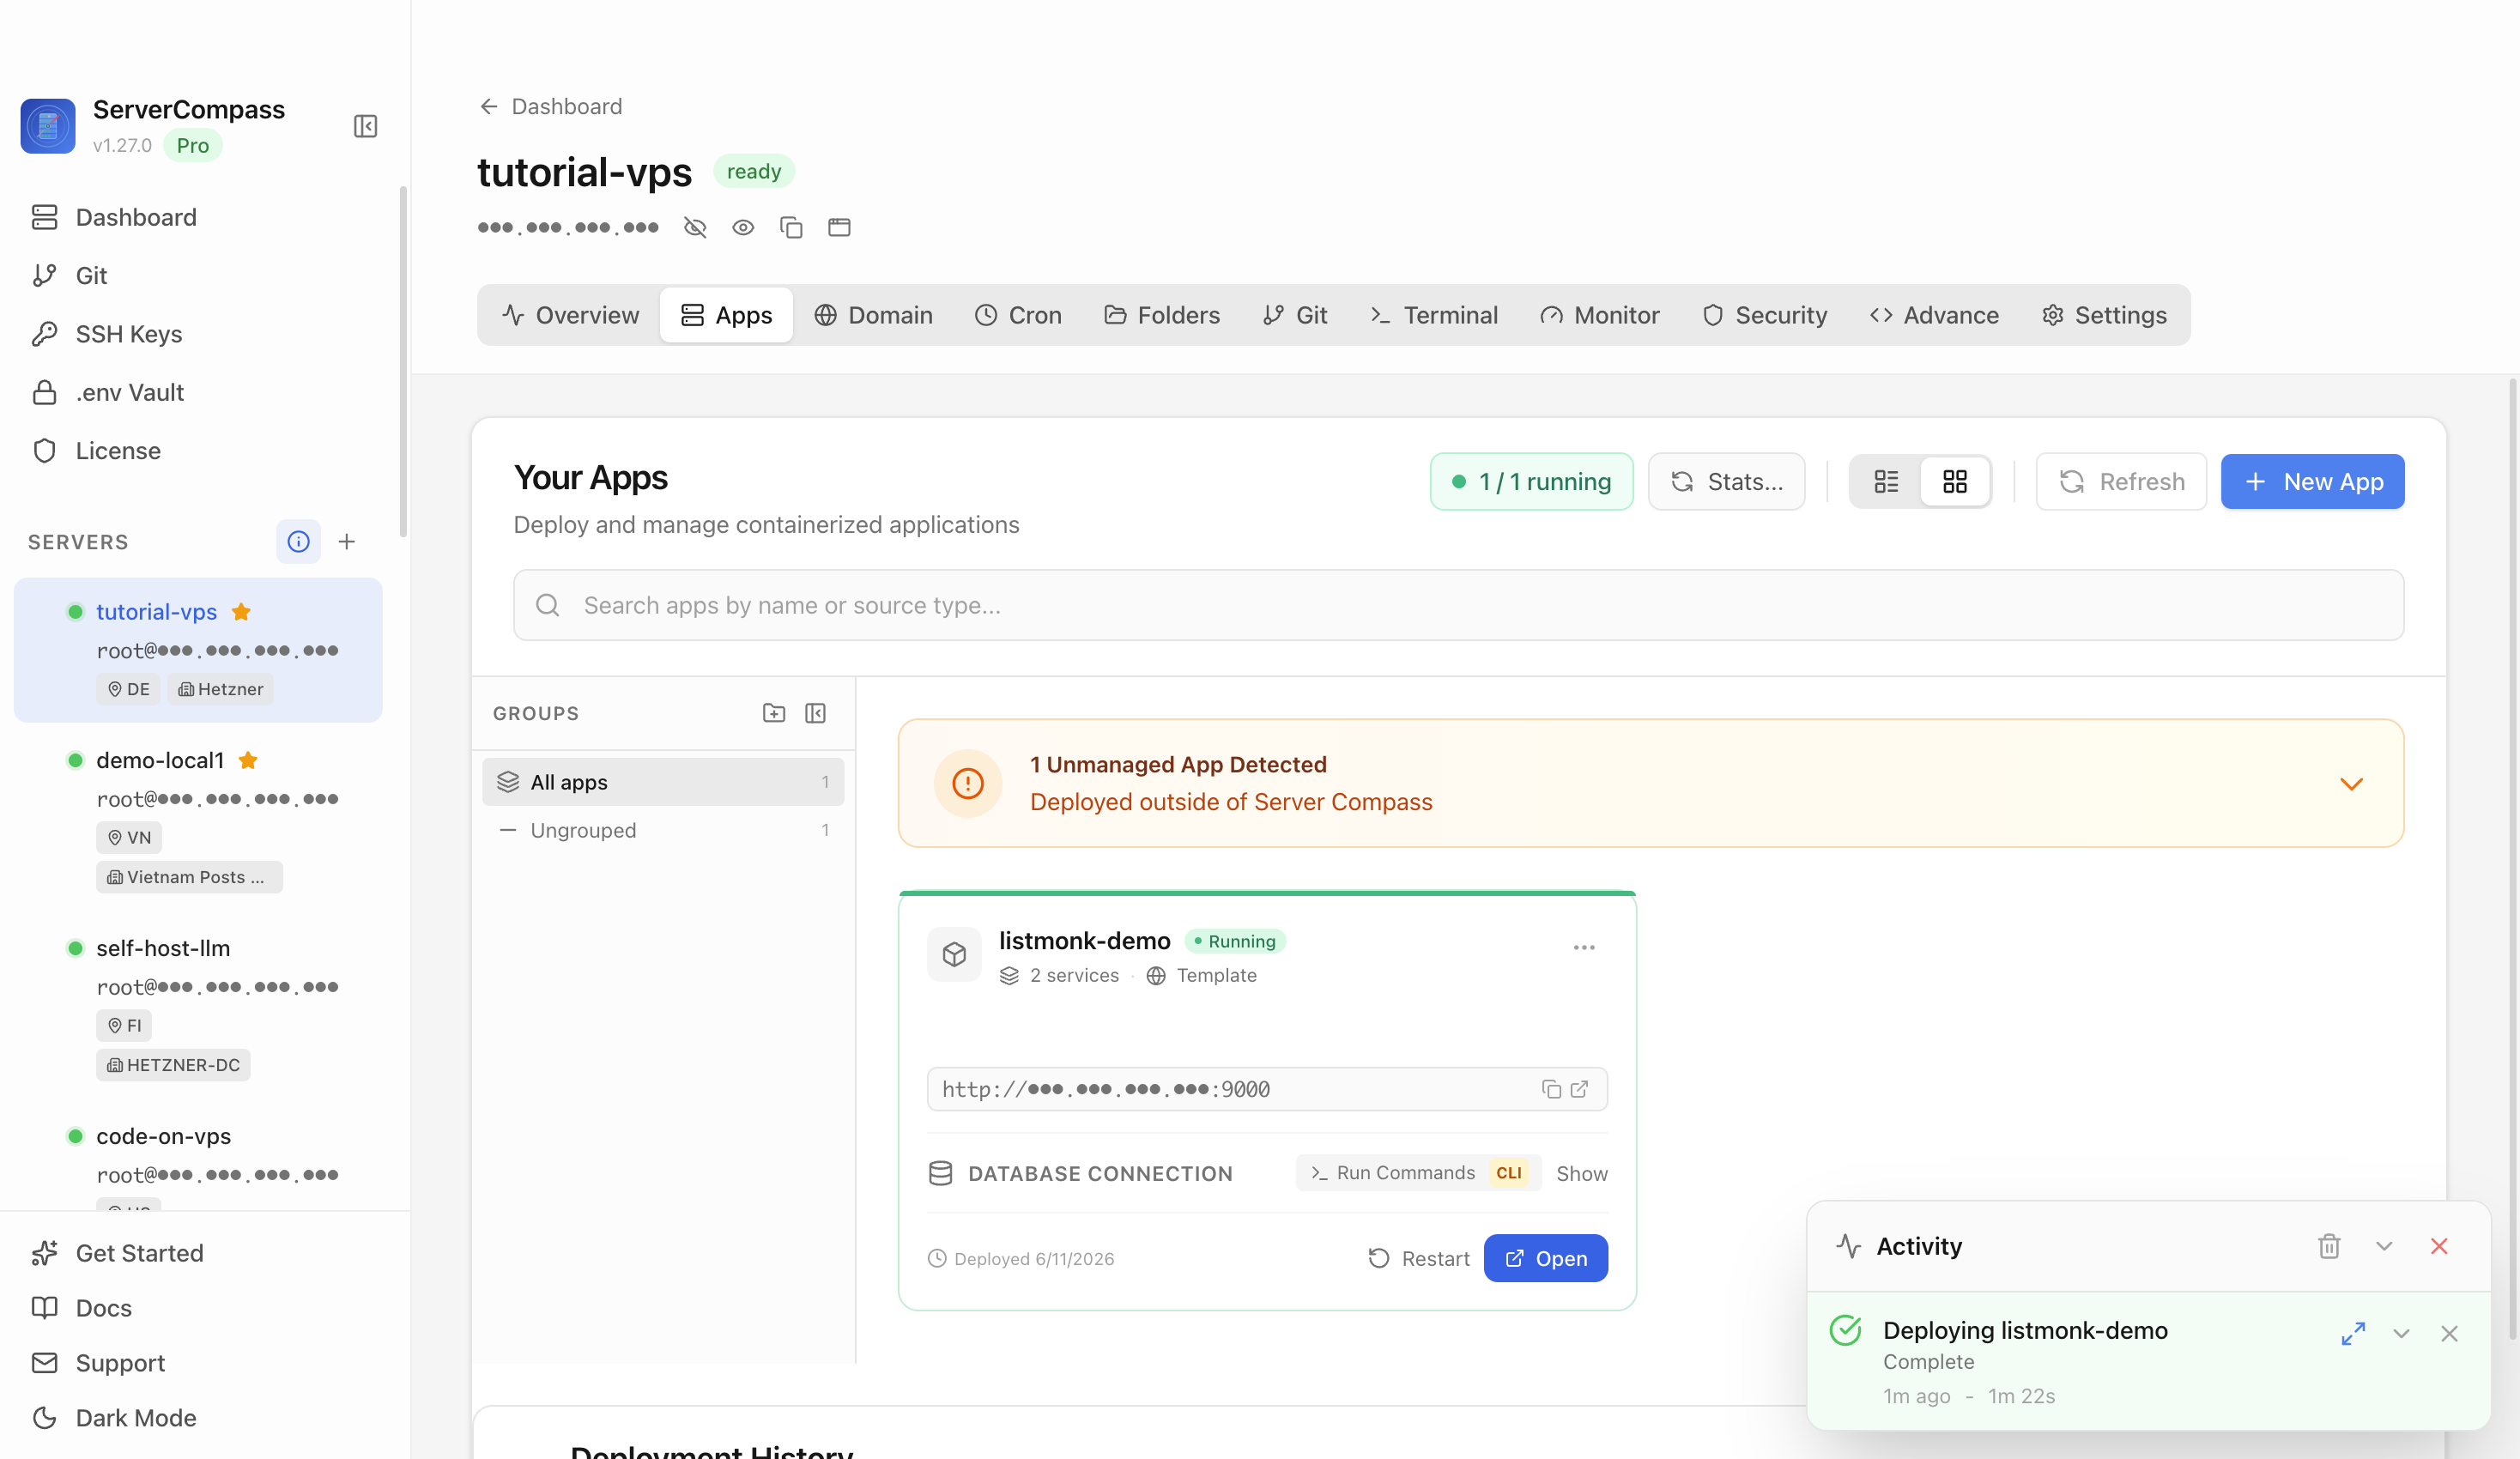Select All apps group
The width and height of the screenshot is (2520, 1459).
tap(663, 782)
